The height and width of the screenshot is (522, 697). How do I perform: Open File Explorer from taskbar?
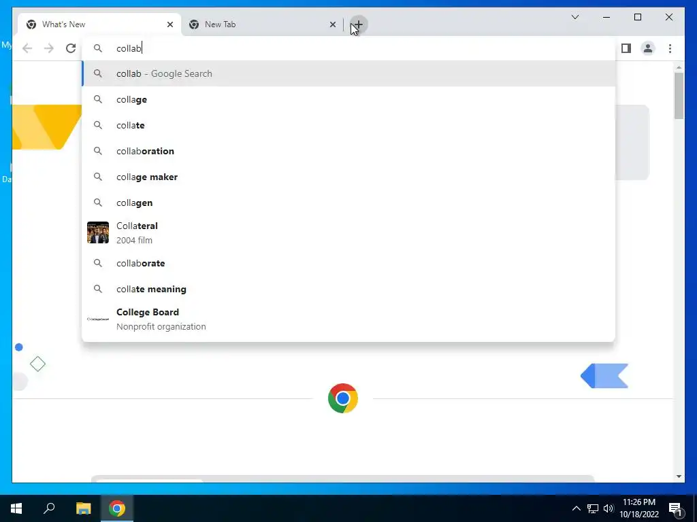(x=83, y=508)
